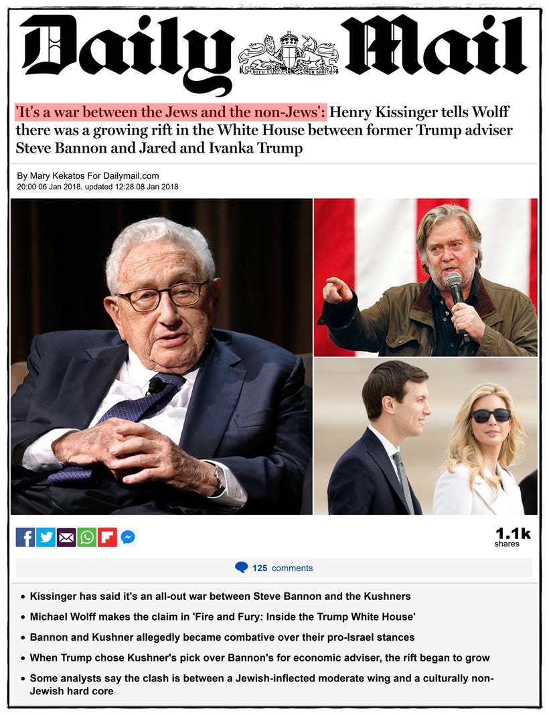Screen dimensions: 549x715
Task: Click bullet about 'Fire and Fury' book
Action: tap(222, 617)
